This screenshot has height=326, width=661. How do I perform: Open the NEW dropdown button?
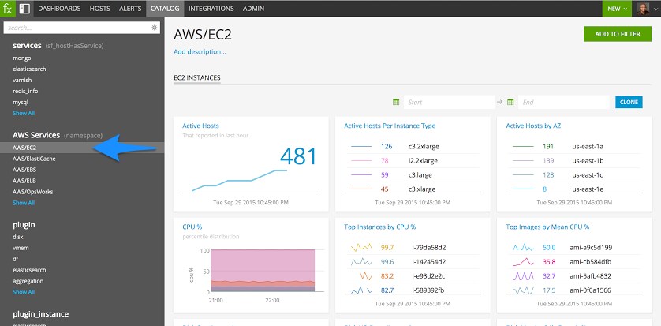(x=617, y=9)
